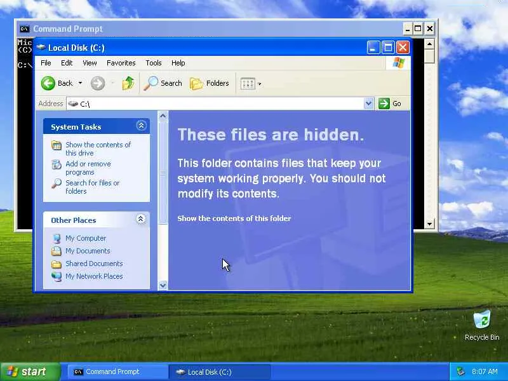508x381 pixels.
Task: Click the Windows flag logo in menu bar
Action: (398, 63)
